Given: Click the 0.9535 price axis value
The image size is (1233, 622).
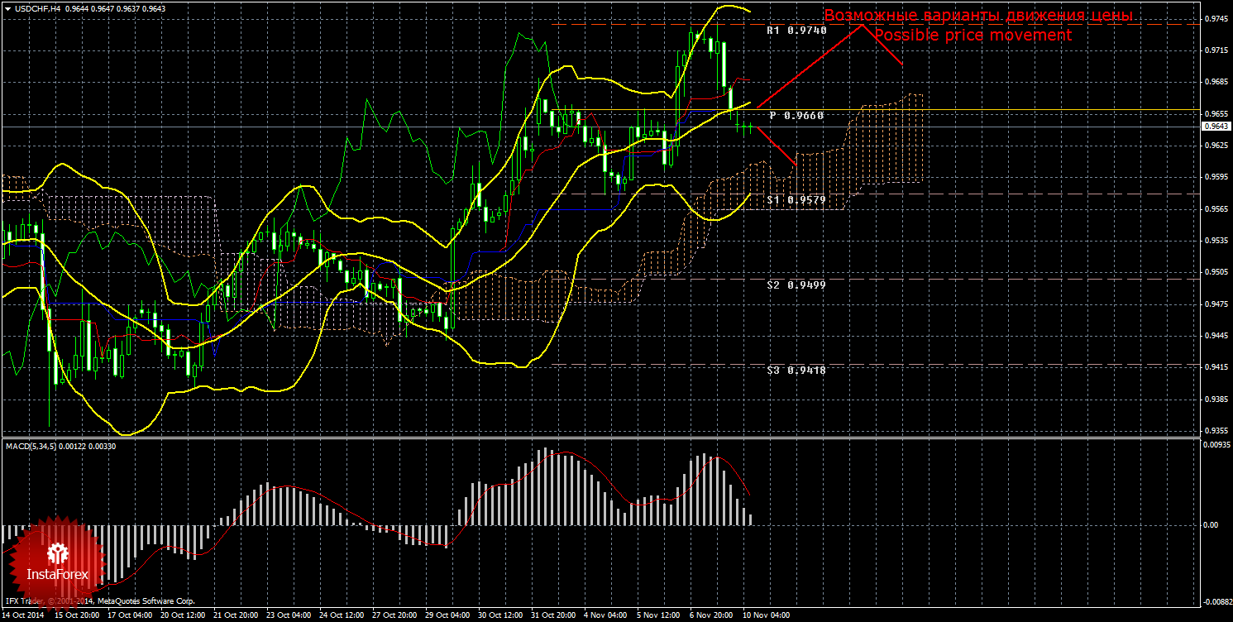Looking at the screenshot, I should 1215,240.
